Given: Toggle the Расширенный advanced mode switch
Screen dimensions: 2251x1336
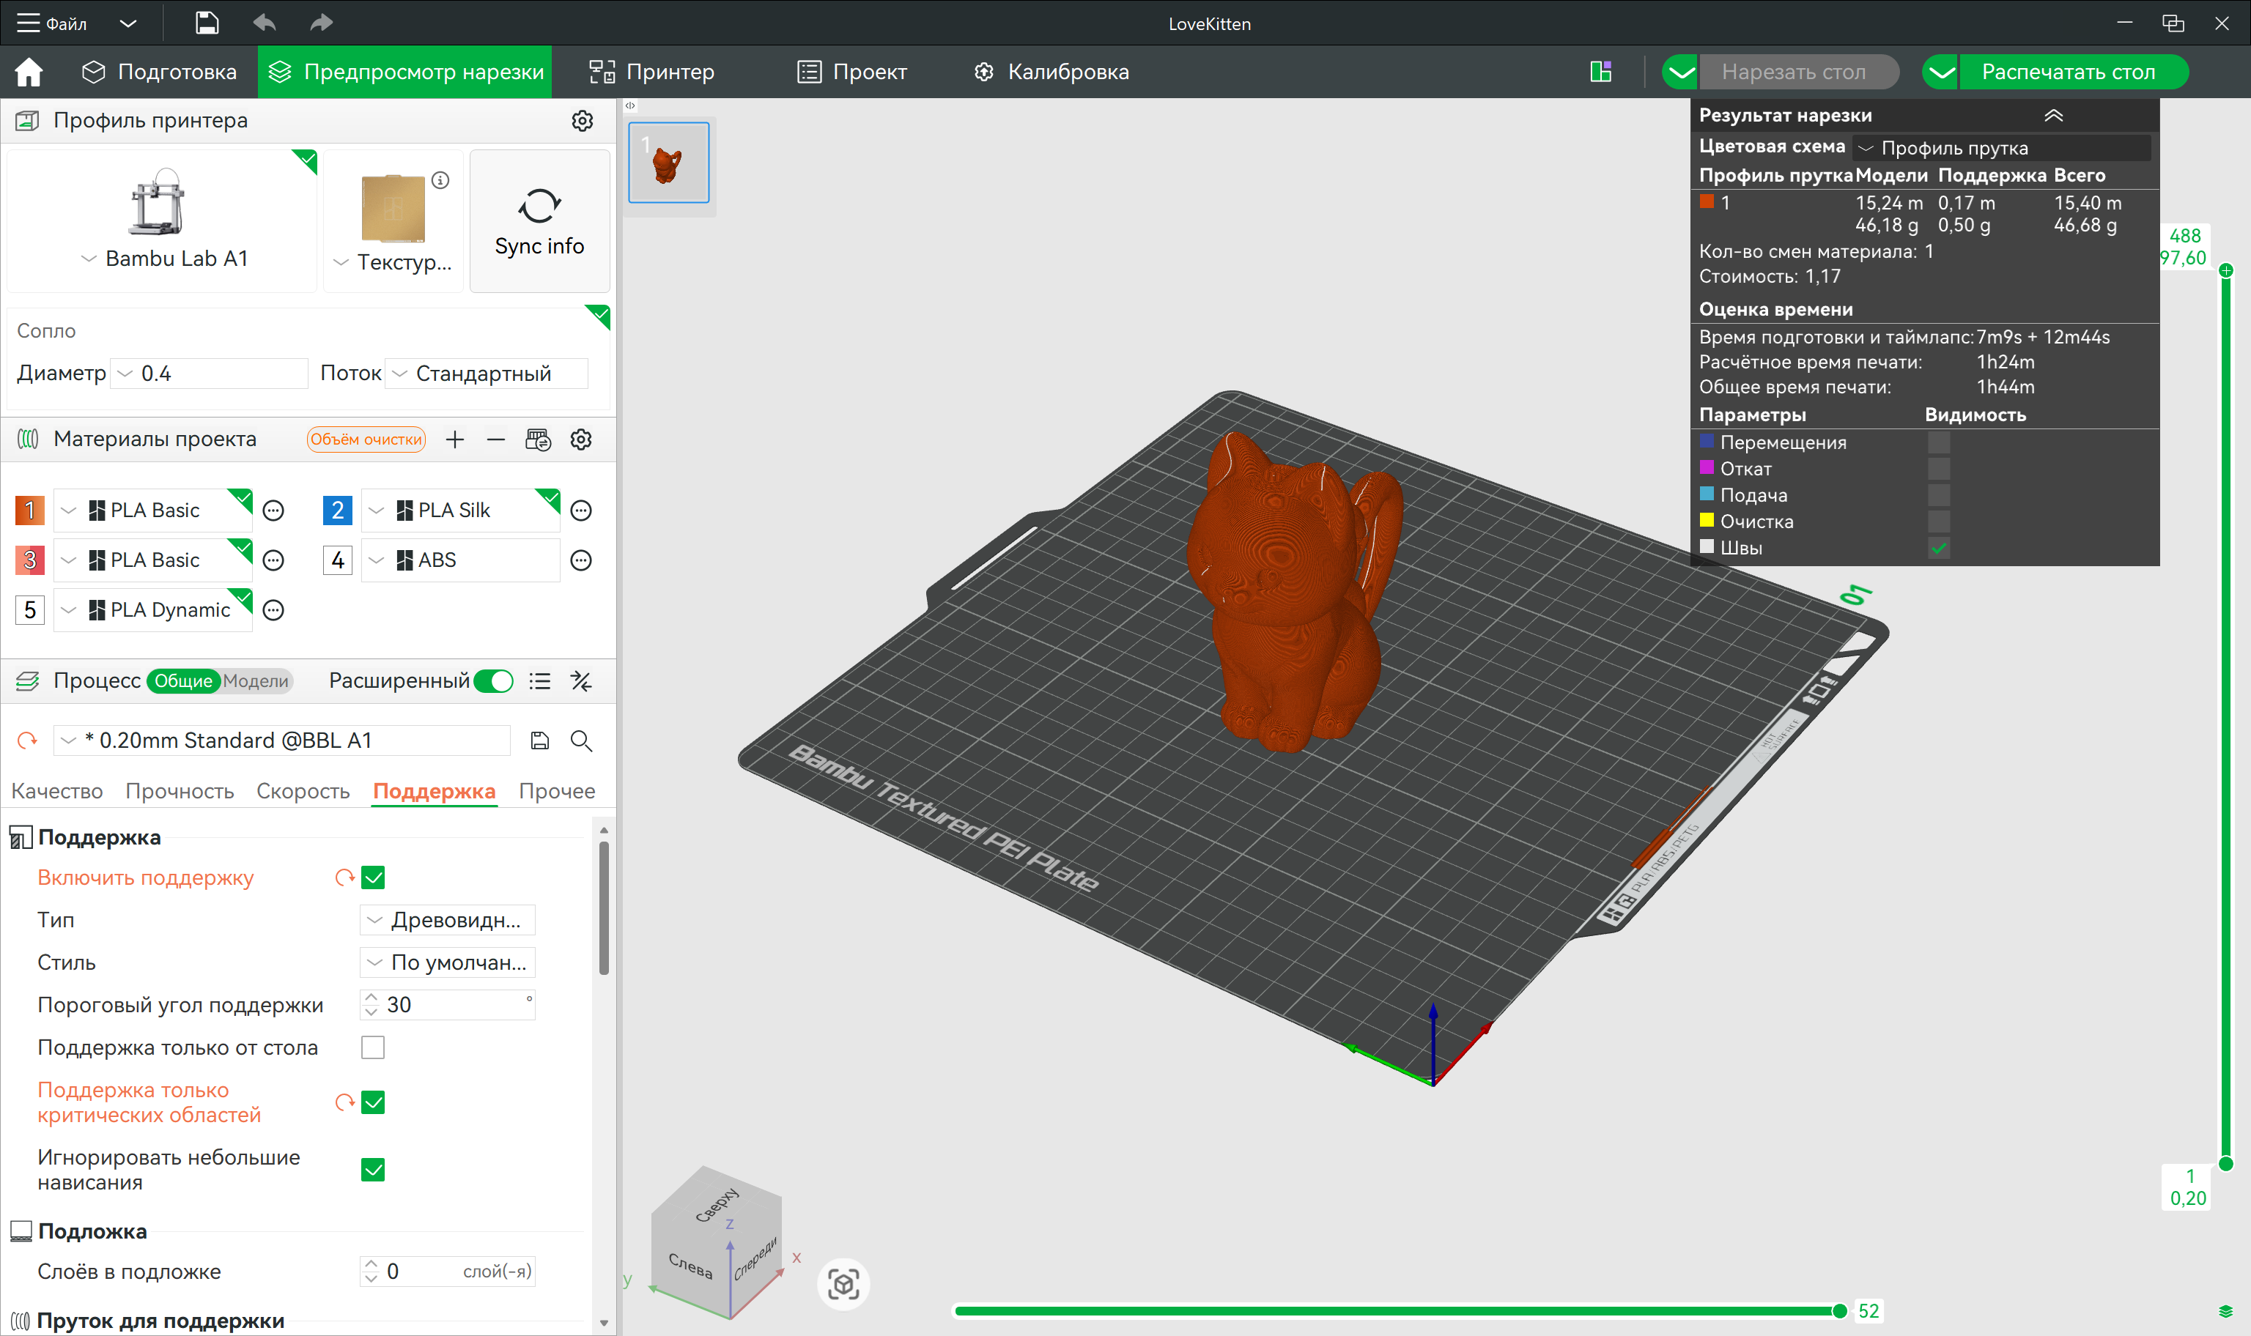Looking at the screenshot, I should click(493, 681).
